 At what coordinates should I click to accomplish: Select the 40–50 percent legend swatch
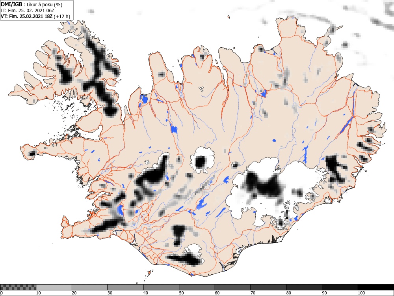(161, 287)
